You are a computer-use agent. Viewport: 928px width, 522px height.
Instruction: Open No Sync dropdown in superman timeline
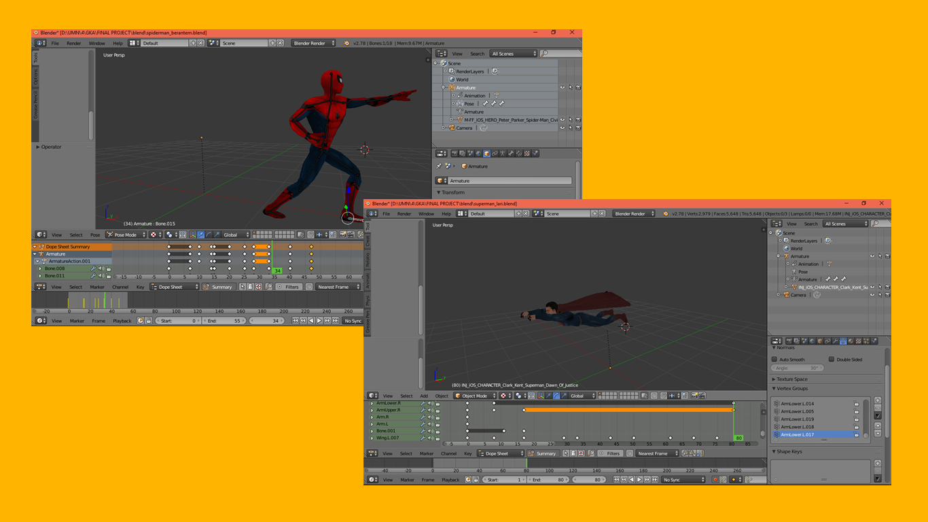pos(683,479)
